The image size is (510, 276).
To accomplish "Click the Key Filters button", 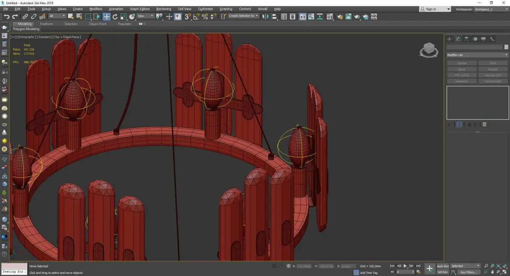I will [468, 272].
